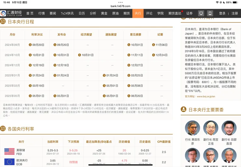Click the ECB 待预测 forecast

(x=73, y=162)
